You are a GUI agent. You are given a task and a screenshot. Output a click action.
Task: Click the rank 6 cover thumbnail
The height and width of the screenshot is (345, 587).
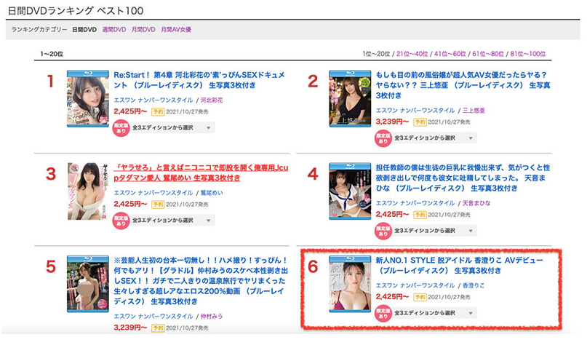[350, 284]
